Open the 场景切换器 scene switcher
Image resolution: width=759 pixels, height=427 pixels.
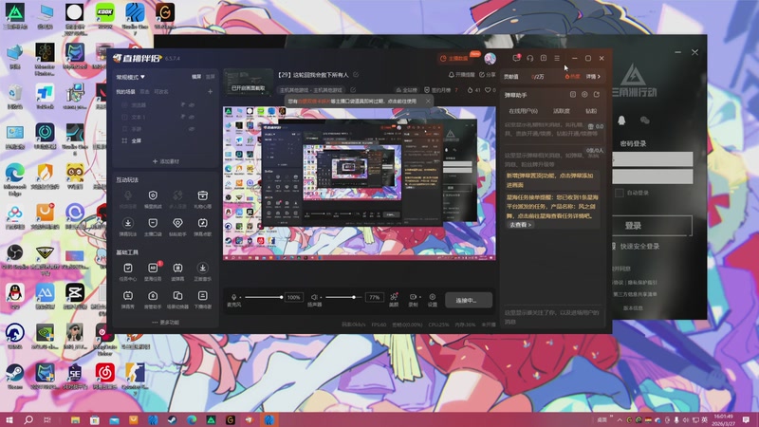pos(177,299)
